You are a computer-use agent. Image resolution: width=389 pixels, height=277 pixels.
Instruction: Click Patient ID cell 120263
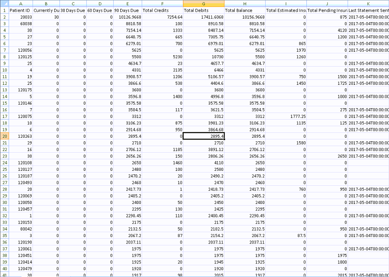(20, 136)
